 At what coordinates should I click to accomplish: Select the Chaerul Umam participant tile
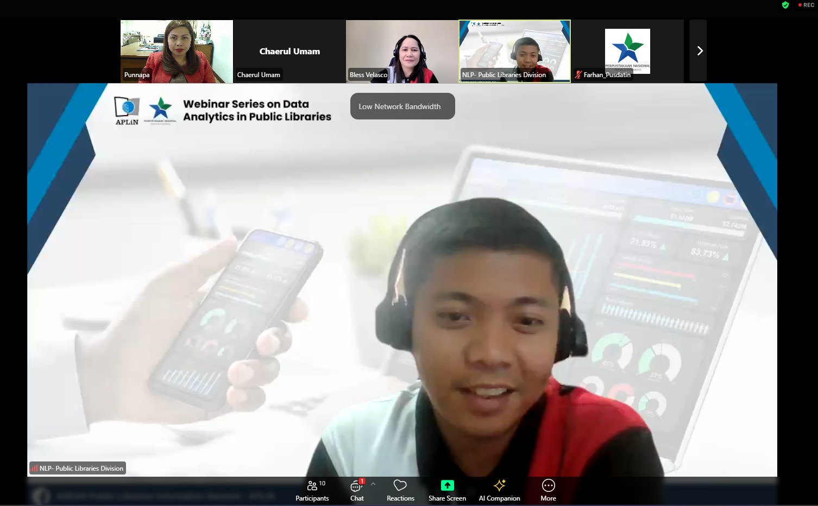pos(289,51)
